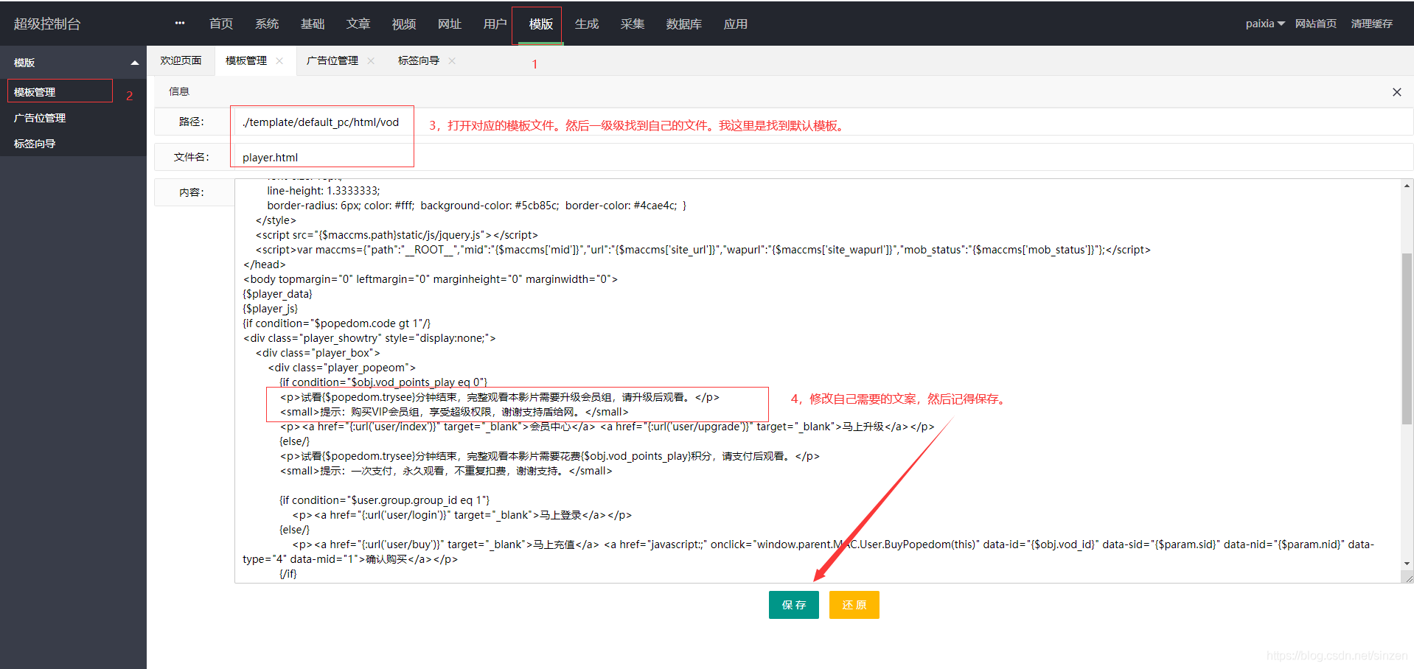The width and height of the screenshot is (1414, 669).
Task: Click the three-dots menu icon in top bar
Action: pyautogui.click(x=180, y=24)
